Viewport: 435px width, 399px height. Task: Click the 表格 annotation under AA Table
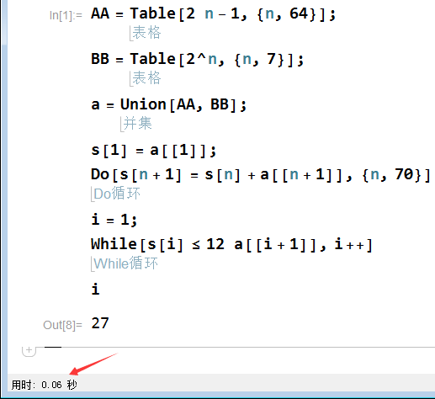click(x=146, y=33)
